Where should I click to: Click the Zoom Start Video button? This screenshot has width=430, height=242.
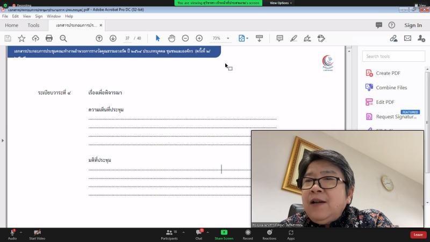coord(37,235)
